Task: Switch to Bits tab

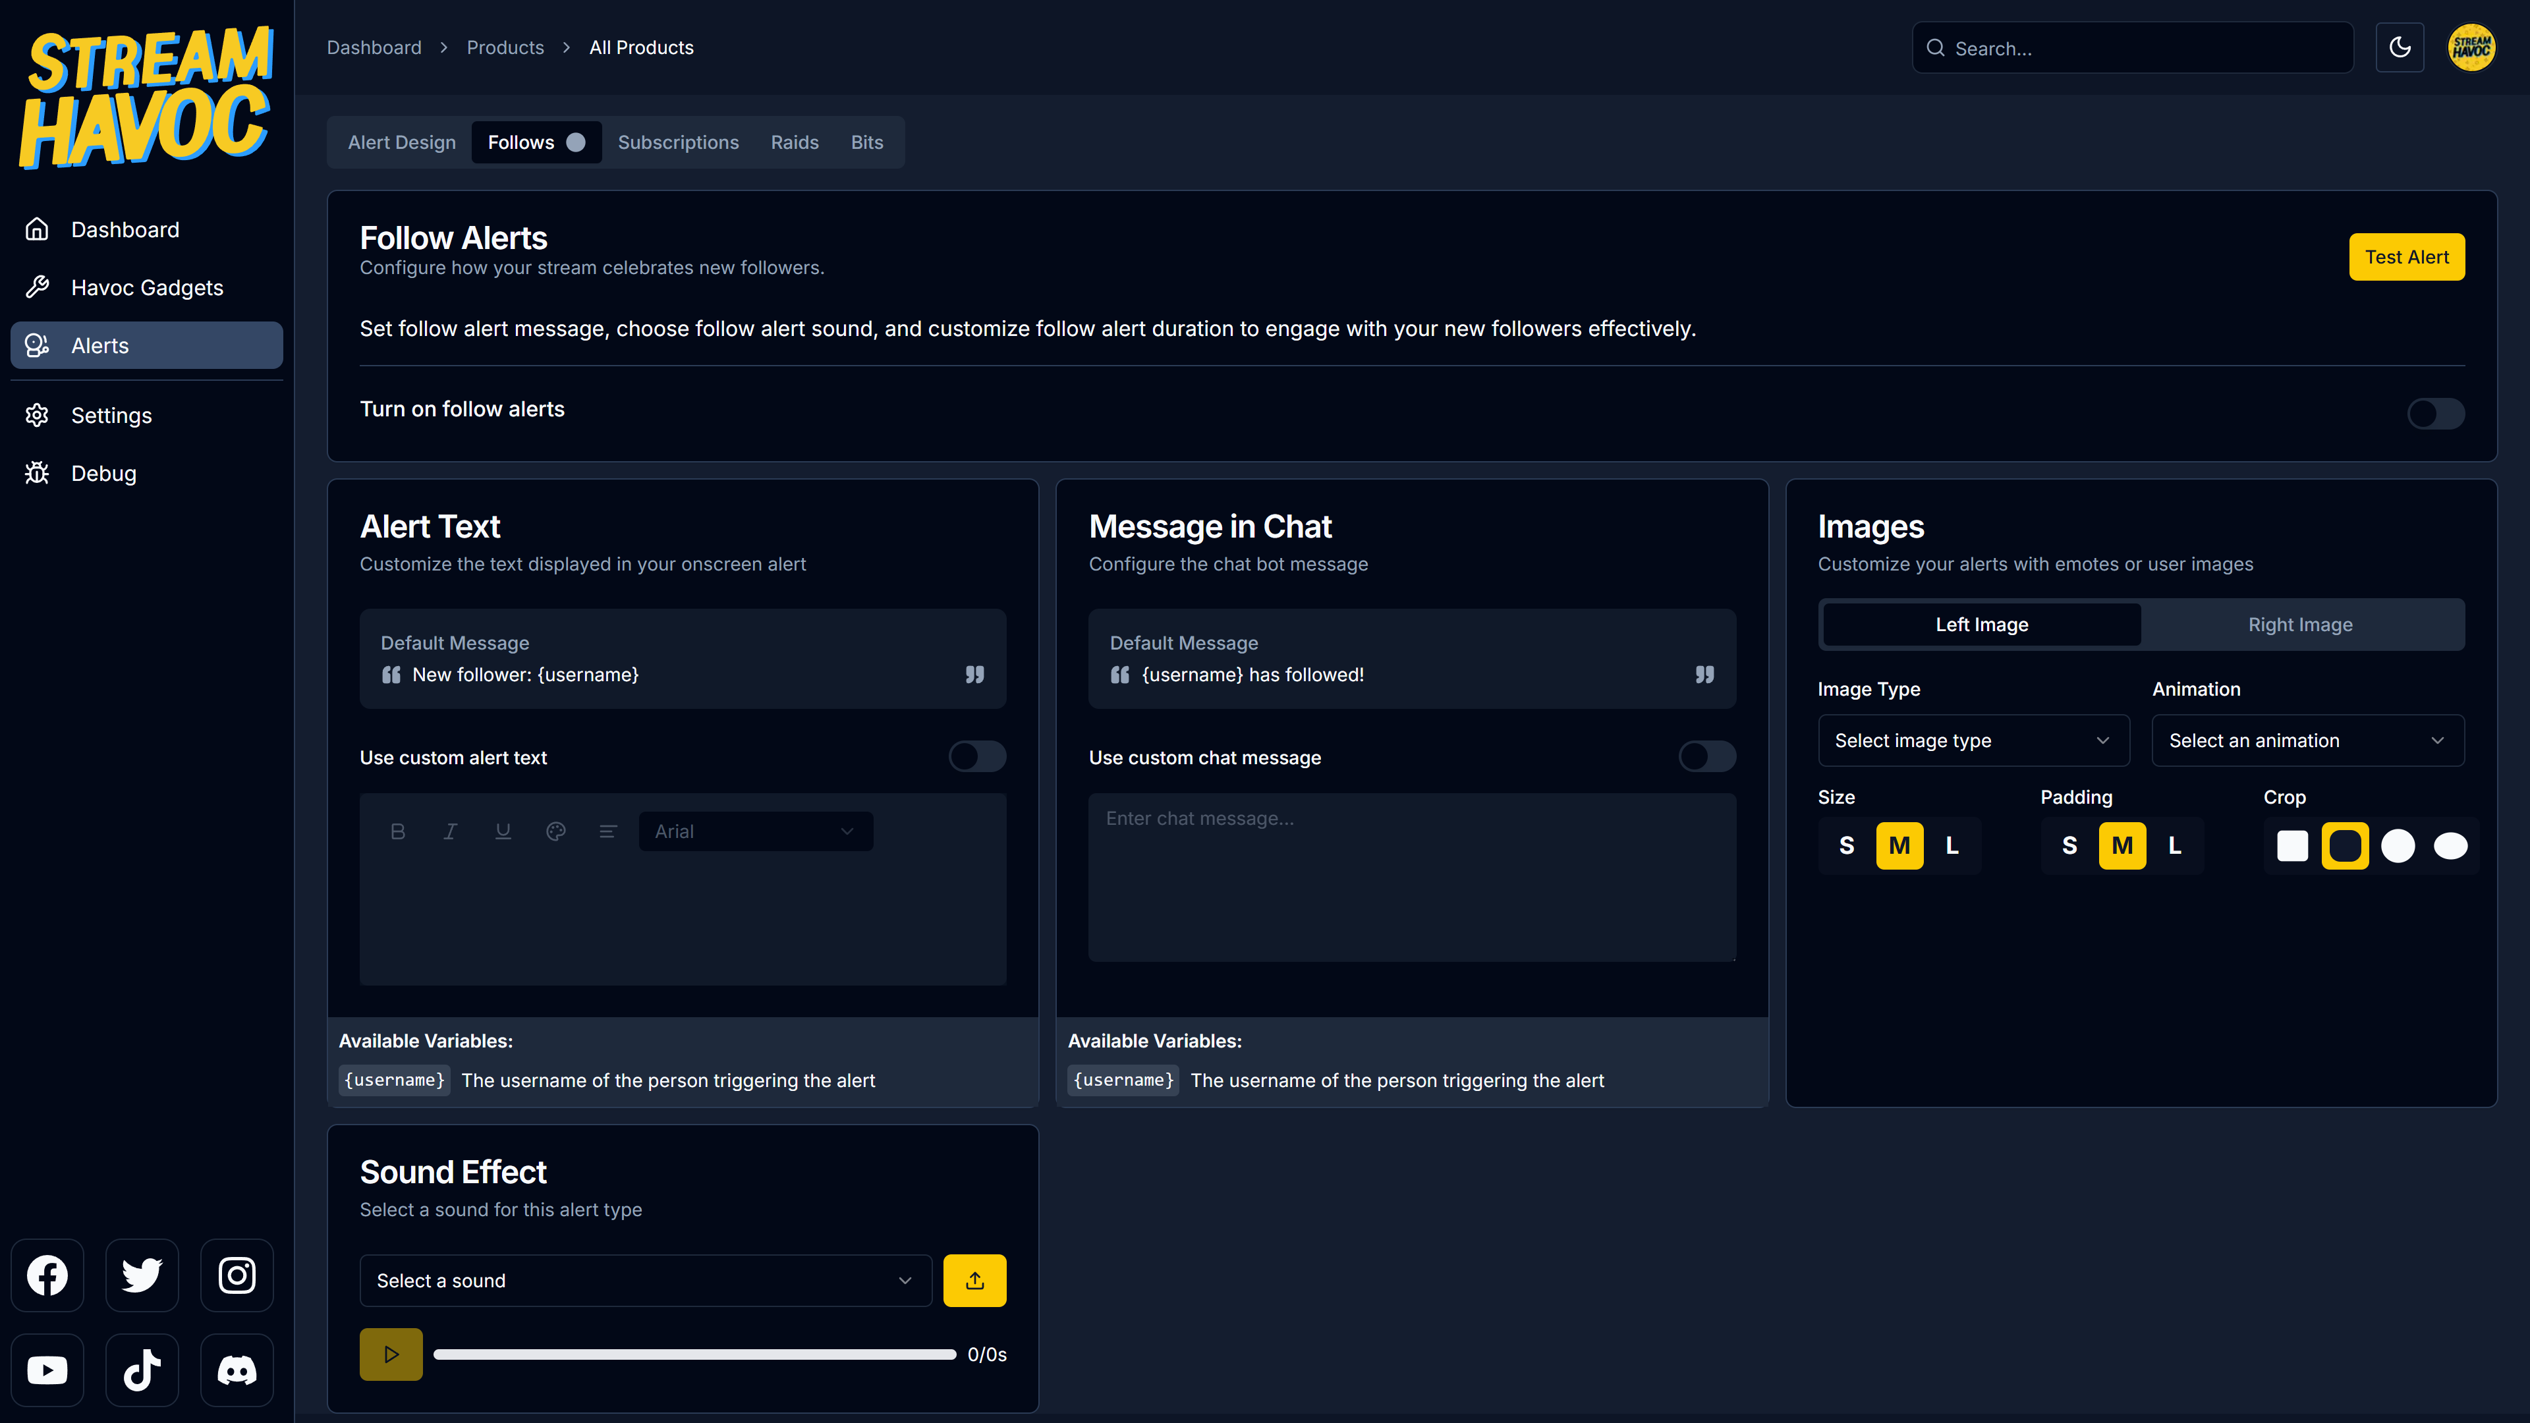Action: coord(866,142)
